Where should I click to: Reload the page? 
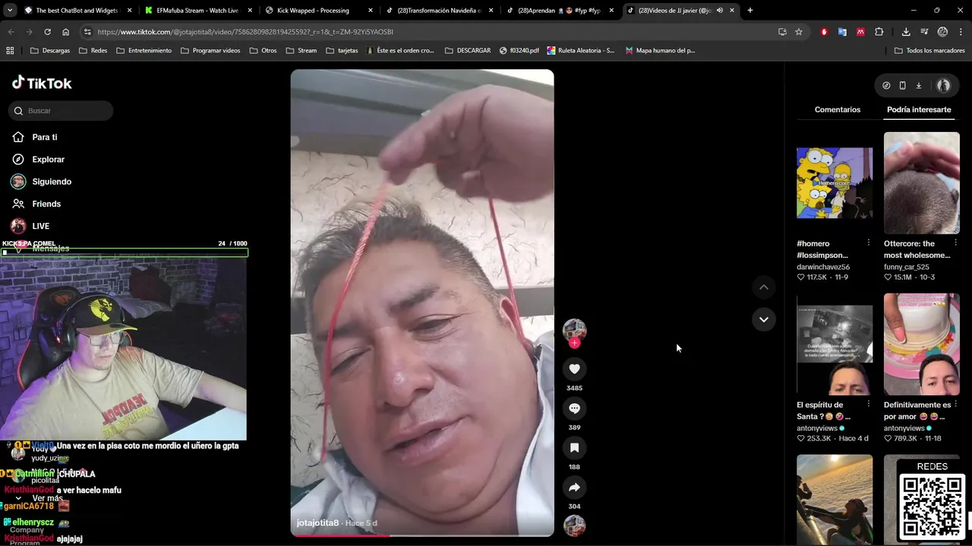click(x=47, y=32)
